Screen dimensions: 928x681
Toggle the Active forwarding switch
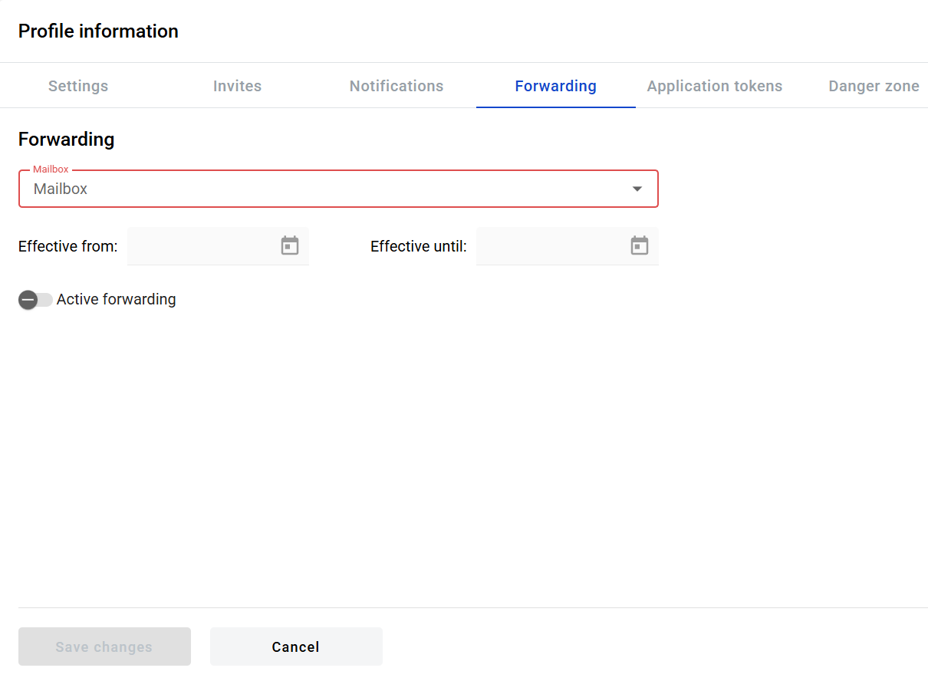35,300
